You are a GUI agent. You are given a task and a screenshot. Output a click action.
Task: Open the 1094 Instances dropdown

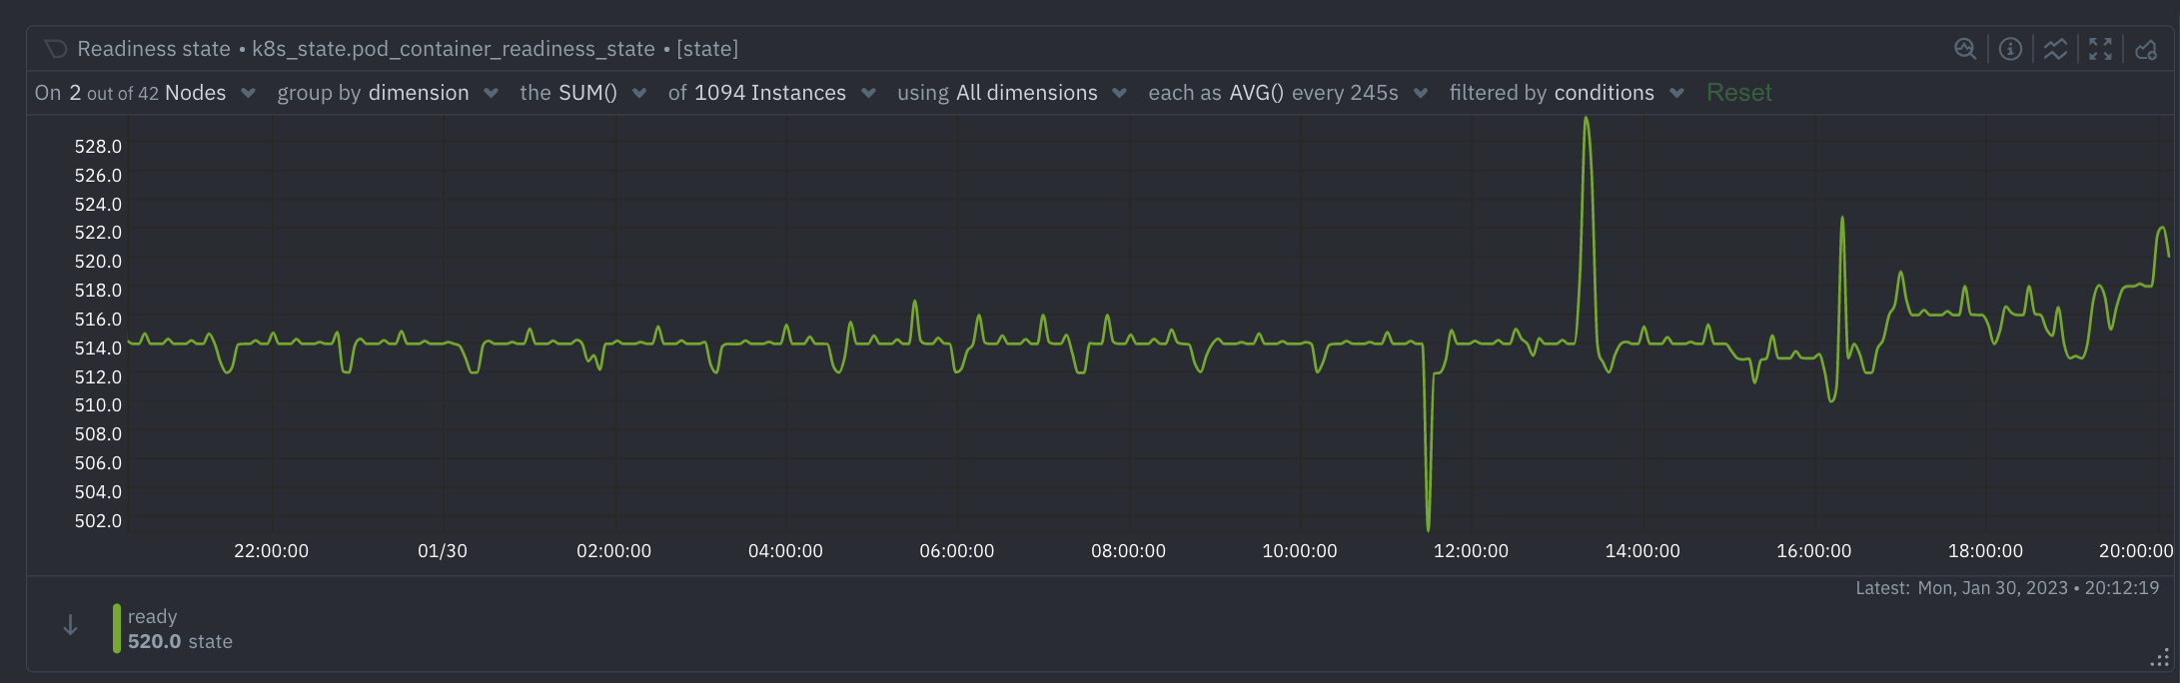click(771, 93)
